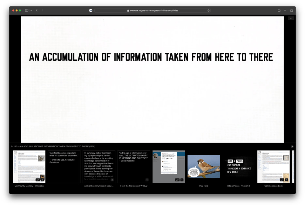Go back to the previous page
305x206 pixels.
coord(37,10)
